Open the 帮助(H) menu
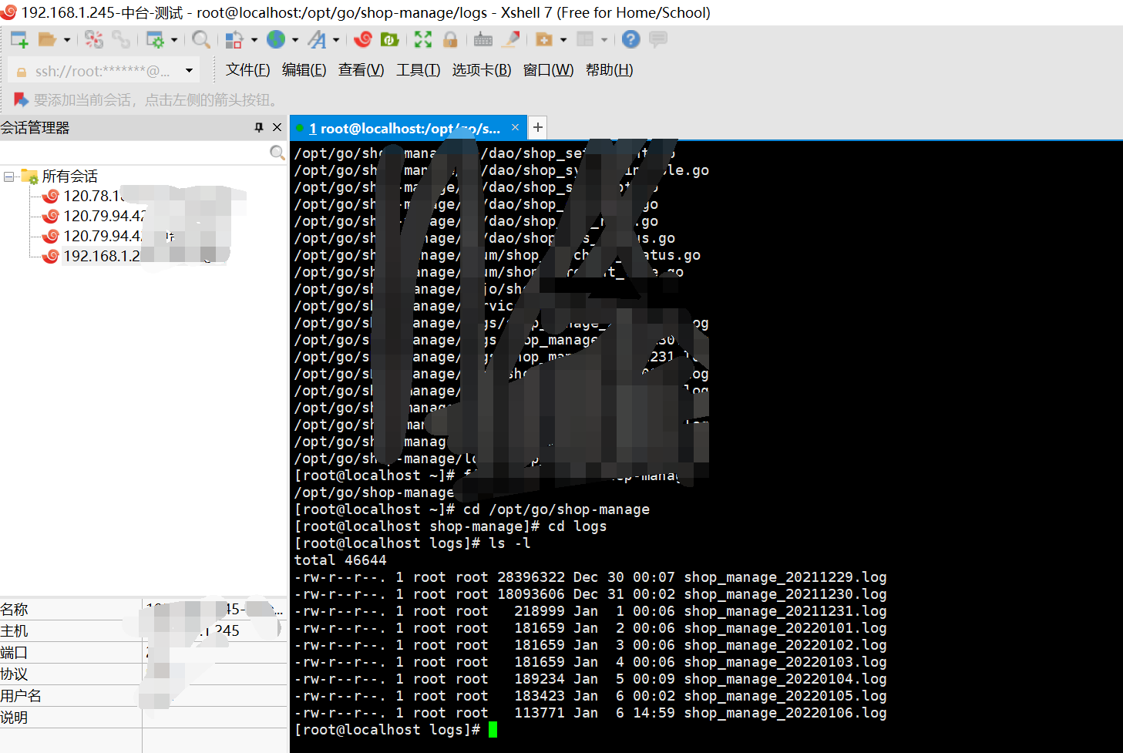 pos(609,70)
